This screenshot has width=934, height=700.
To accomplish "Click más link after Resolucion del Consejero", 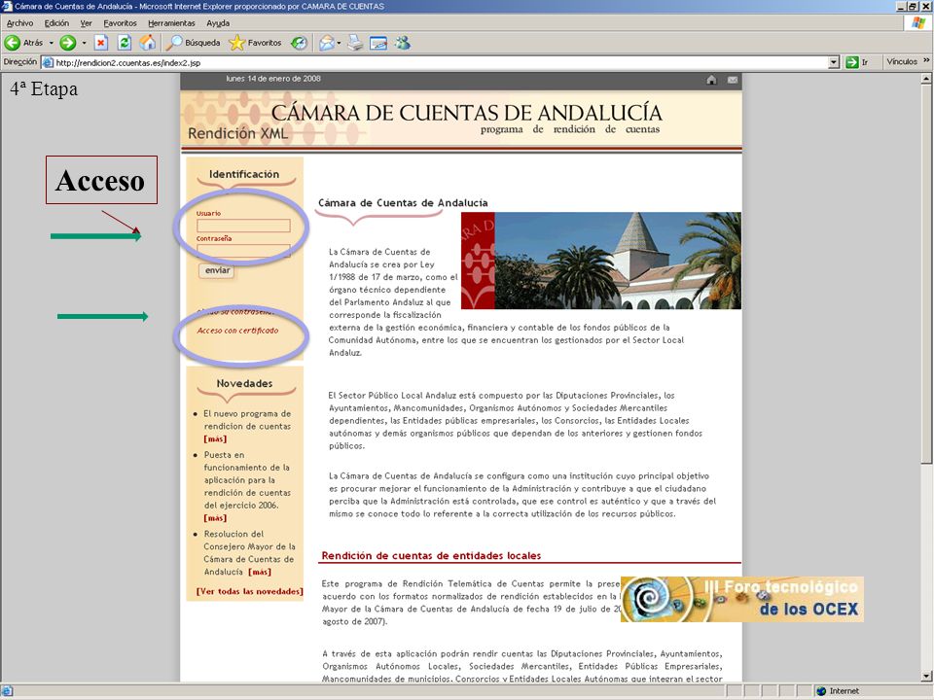I will click(260, 572).
